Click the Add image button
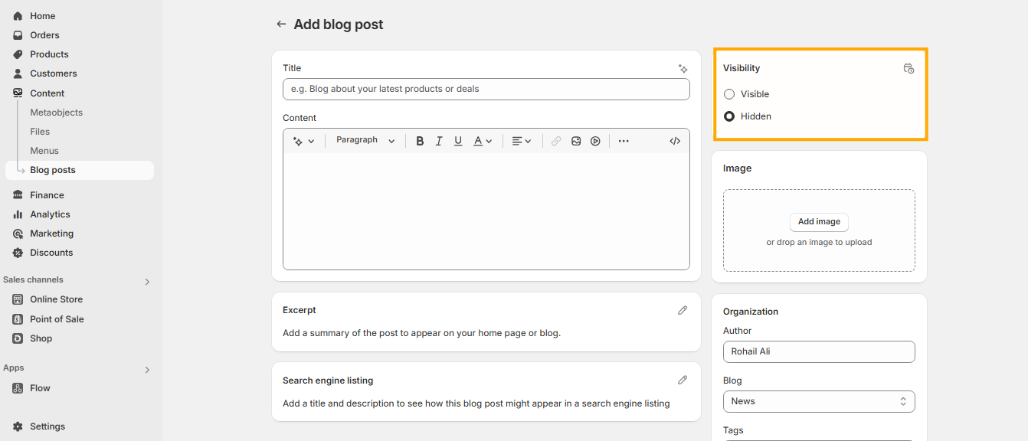Image resolution: width=1028 pixels, height=441 pixels. 819,221
